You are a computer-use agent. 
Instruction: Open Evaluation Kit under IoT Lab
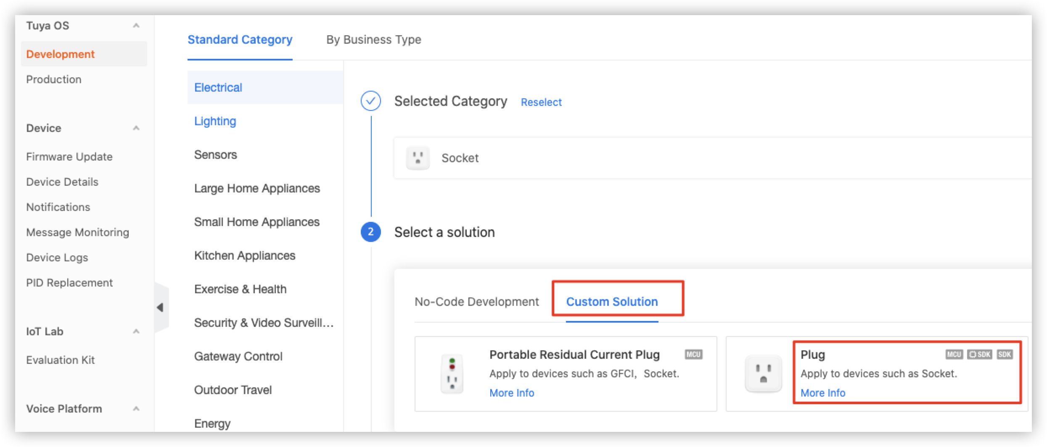coord(60,360)
